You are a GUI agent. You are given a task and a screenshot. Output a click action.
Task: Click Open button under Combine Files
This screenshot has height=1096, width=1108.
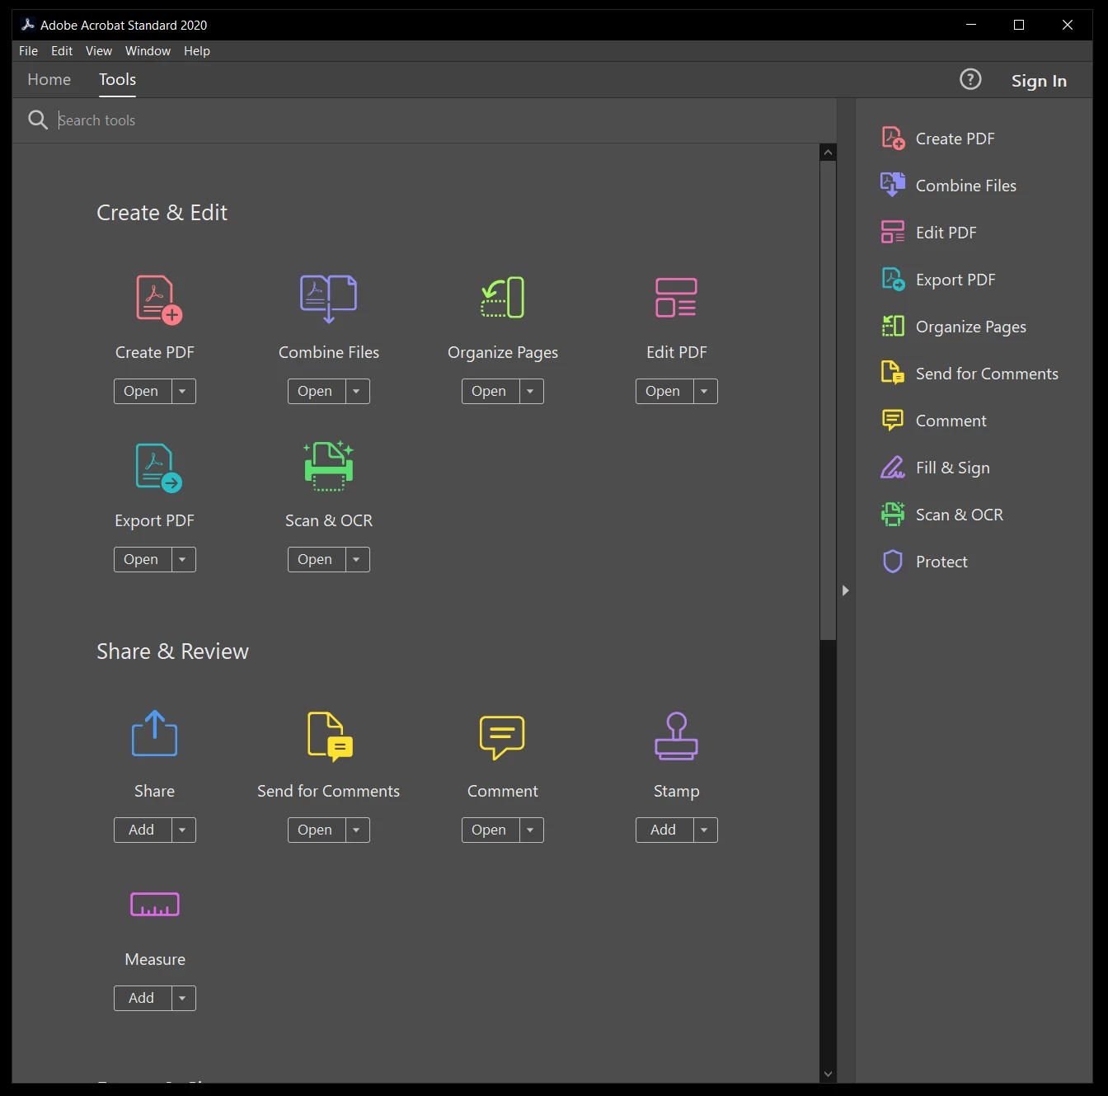click(317, 392)
